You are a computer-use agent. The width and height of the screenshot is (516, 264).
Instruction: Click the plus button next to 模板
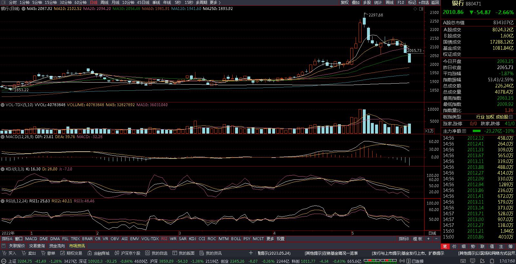coord(428,239)
